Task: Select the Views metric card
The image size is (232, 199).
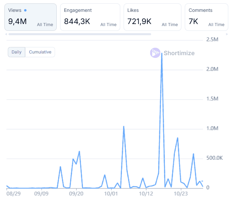Action: [x=31, y=17]
